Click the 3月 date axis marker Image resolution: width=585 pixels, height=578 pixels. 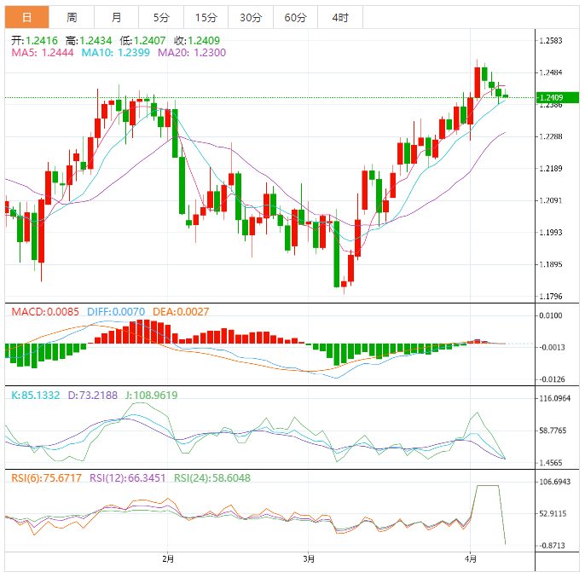click(x=309, y=559)
